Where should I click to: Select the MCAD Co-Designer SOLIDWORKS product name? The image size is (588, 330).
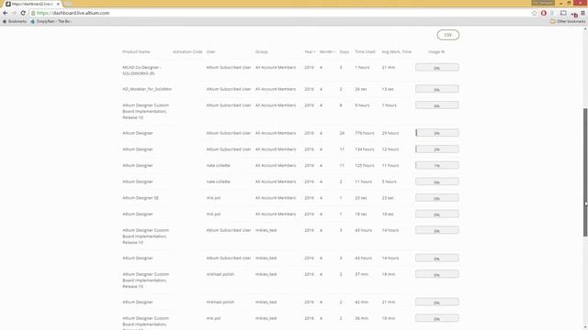(x=141, y=71)
